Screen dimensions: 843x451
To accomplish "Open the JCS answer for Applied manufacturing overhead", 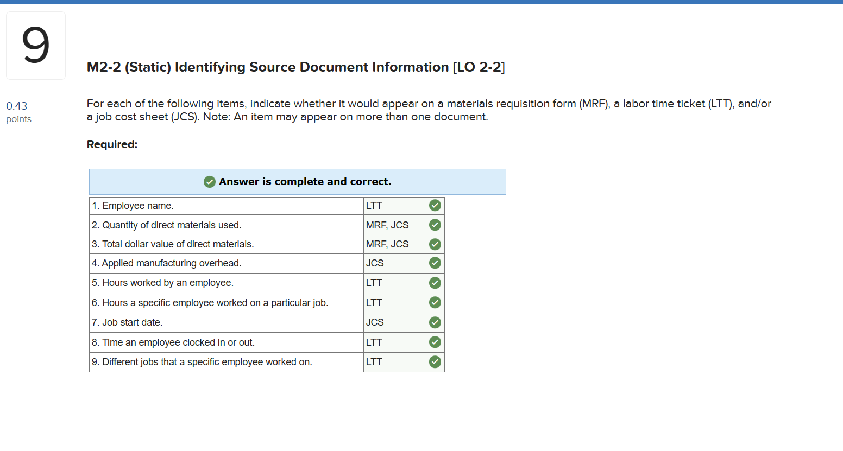I will pos(404,263).
